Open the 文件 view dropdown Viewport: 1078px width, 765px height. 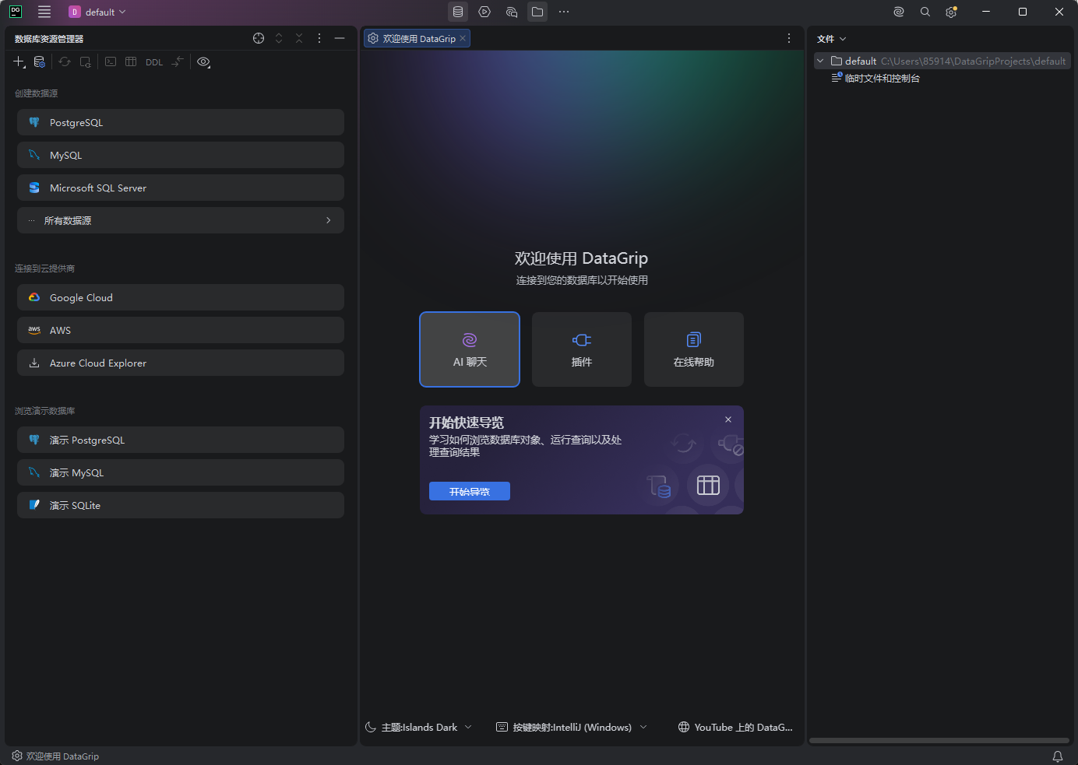pyautogui.click(x=831, y=38)
